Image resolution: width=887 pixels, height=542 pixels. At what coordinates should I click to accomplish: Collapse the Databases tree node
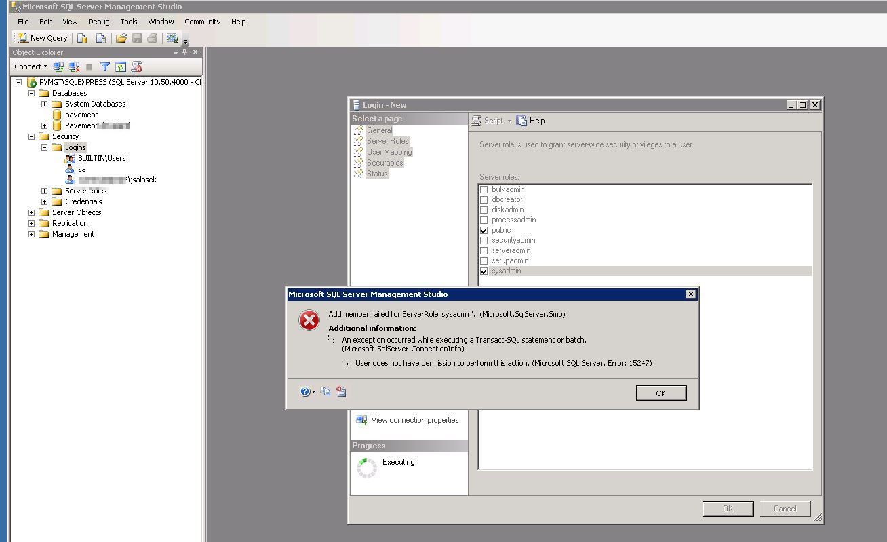tap(31, 93)
